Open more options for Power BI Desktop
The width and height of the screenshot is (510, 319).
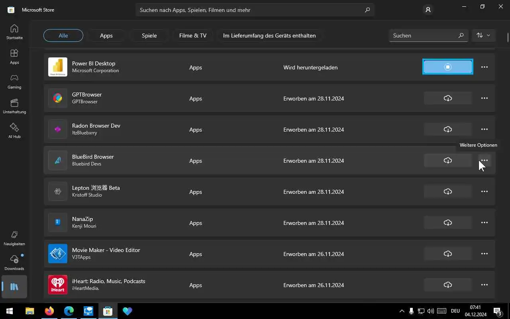tap(484, 67)
